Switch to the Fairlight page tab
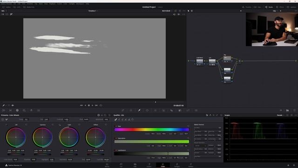The height and width of the screenshot is (168, 298). tap(177, 165)
